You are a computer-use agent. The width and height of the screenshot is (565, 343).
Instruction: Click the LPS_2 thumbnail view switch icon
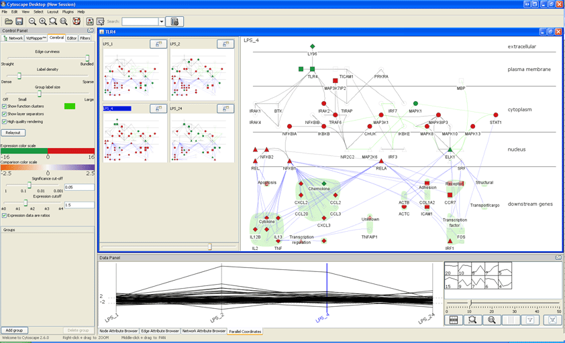pyautogui.click(x=225, y=44)
